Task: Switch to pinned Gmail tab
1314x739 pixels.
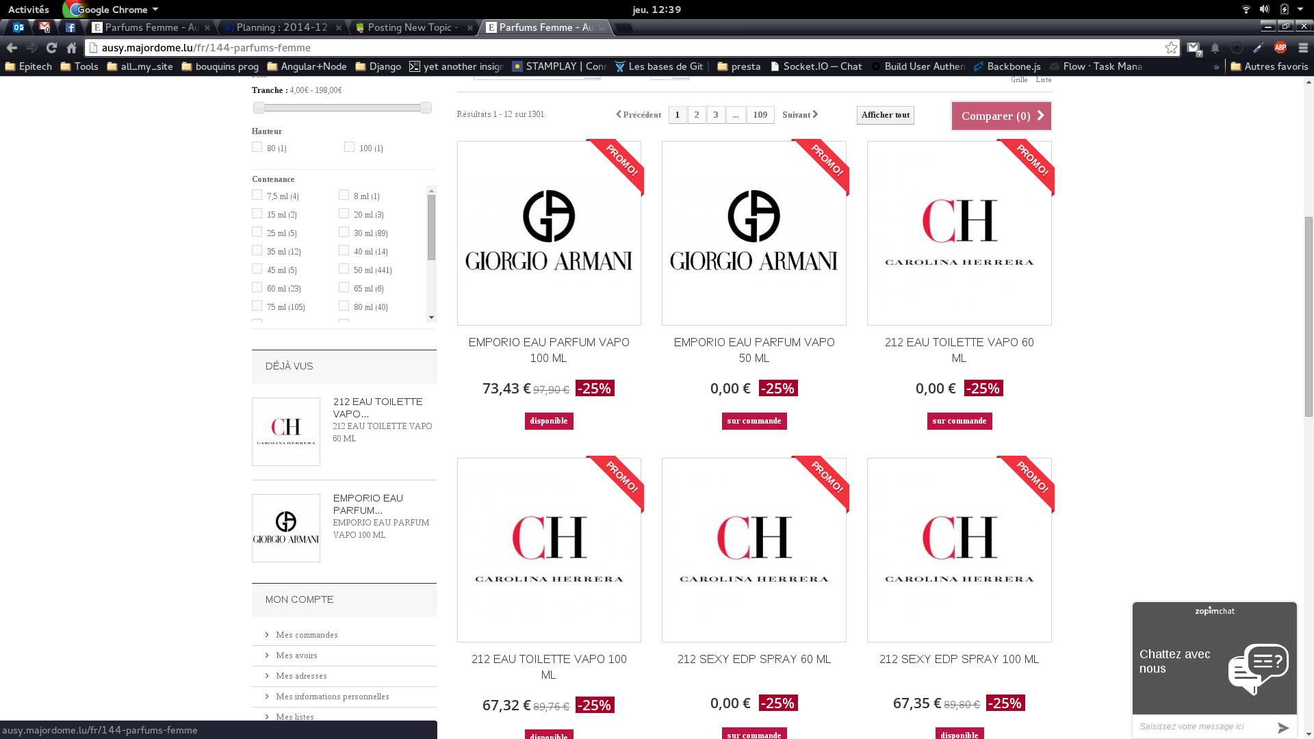Action: (x=44, y=27)
